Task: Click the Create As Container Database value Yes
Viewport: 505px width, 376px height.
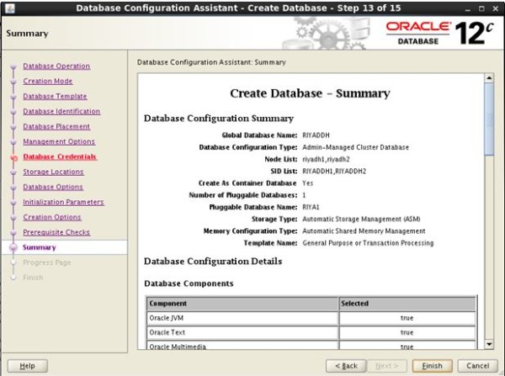Action: 307,183
